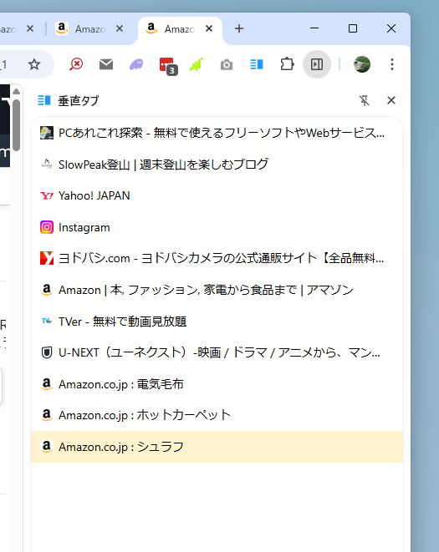Screen dimensions: 439x552
Task: Click the Instagram favicon in the list
Action: tap(47, 227)
